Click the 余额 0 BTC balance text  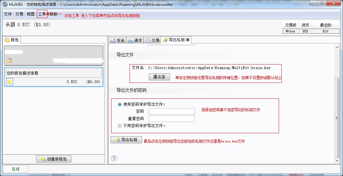28,25
